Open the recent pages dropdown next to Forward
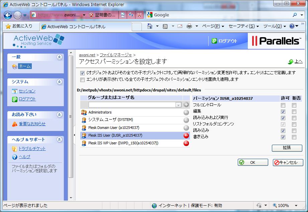Screen dimensions: 308x212 [x=25, y=15]
